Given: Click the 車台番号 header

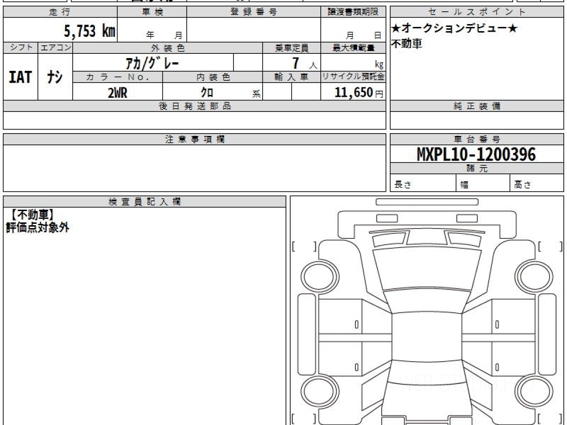Looking at the screenshot, I should point(477,139).
